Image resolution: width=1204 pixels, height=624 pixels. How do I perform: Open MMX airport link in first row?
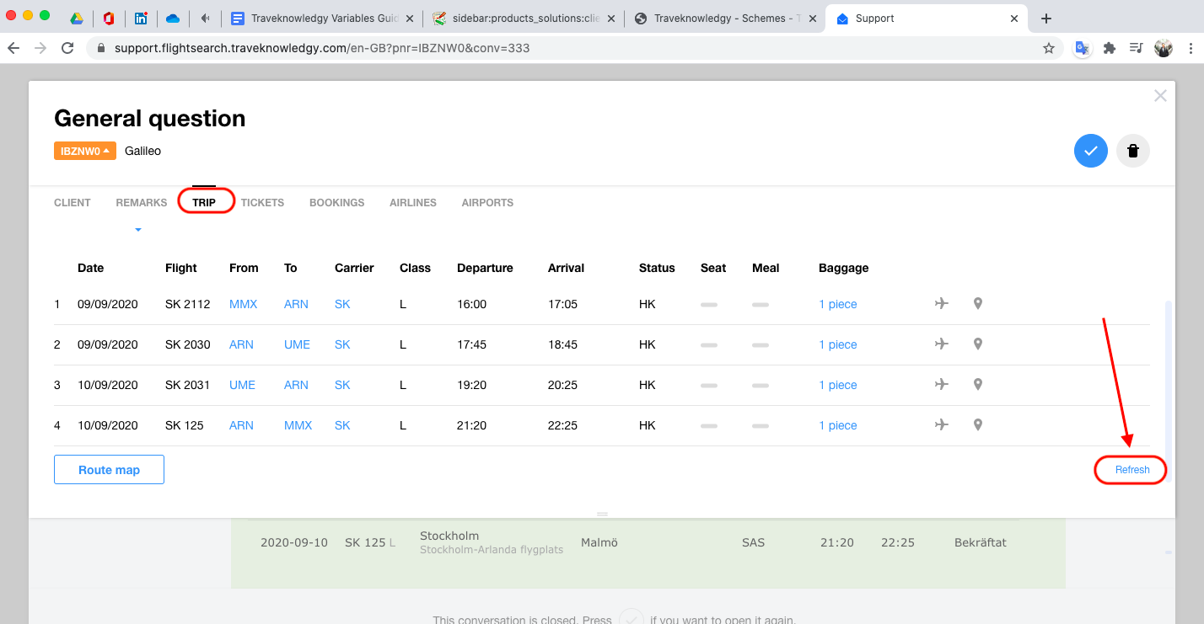[243, 304]
